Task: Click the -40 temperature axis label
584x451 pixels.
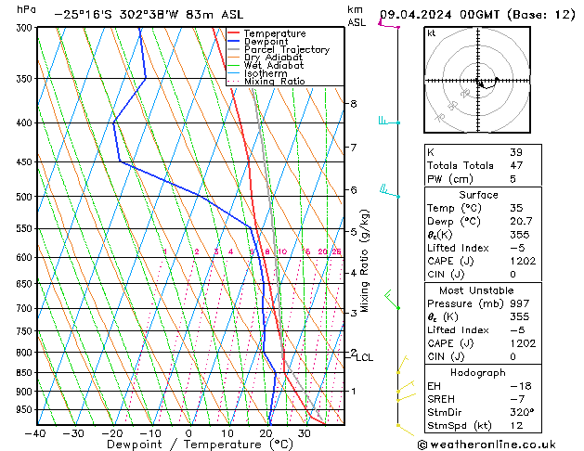Action: 35,433
